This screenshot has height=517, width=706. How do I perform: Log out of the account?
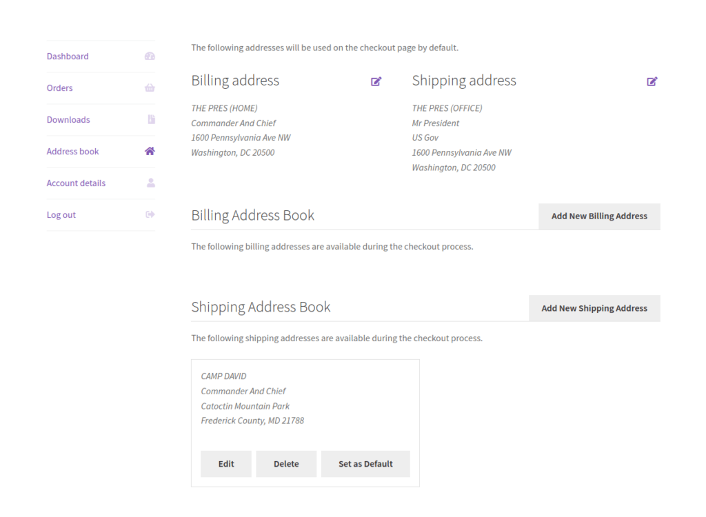(61, 214)
